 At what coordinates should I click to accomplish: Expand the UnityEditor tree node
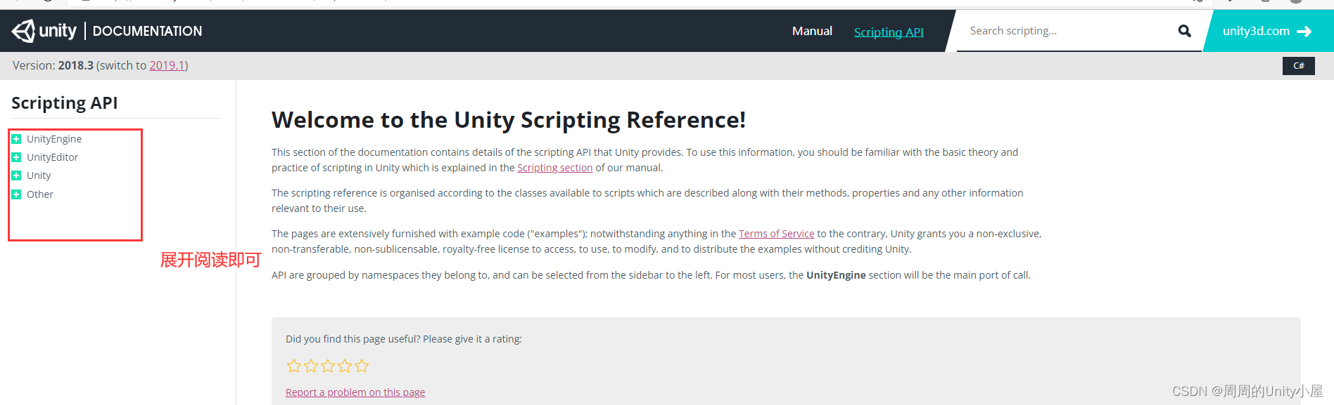16,157
